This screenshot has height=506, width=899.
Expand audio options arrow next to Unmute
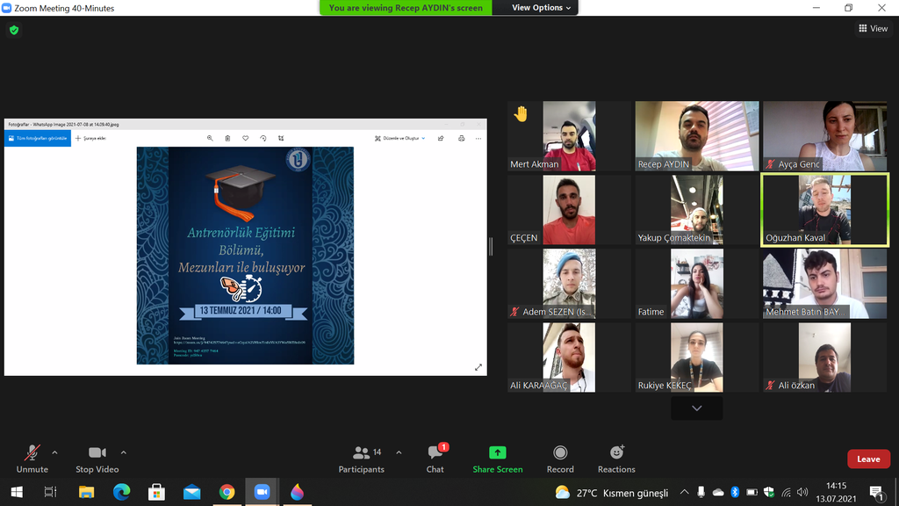click(x=54, y=452)
